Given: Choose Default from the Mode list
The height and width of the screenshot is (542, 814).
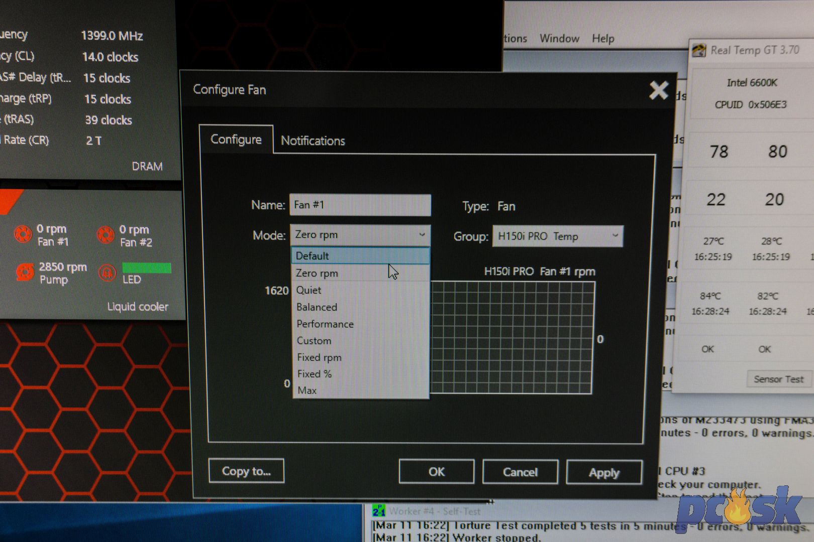Looking at the screenshot, I should [x=360, y=256].
